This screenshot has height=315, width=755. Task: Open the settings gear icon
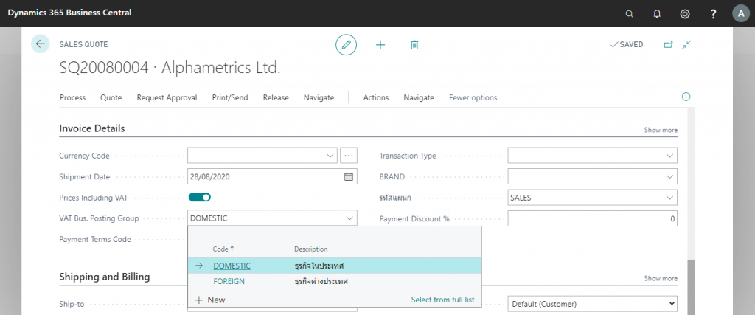685,13
